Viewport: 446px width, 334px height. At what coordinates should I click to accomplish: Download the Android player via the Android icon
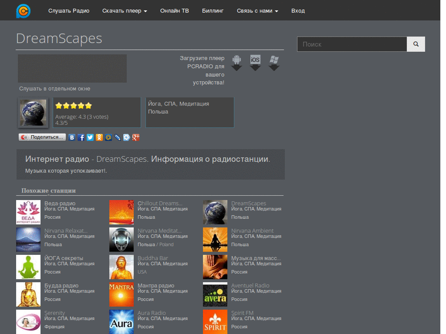[237, 63]
